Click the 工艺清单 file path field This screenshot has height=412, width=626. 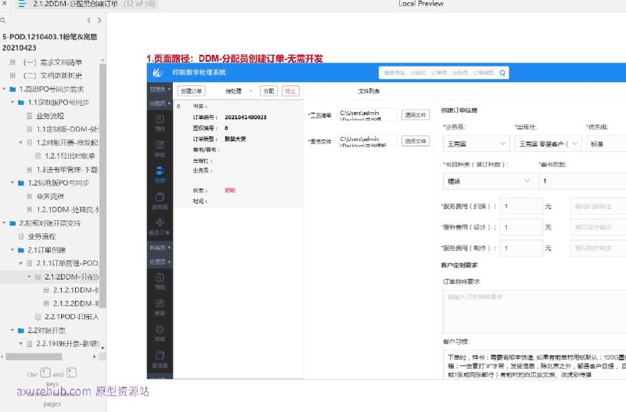[x=368, y=114]
